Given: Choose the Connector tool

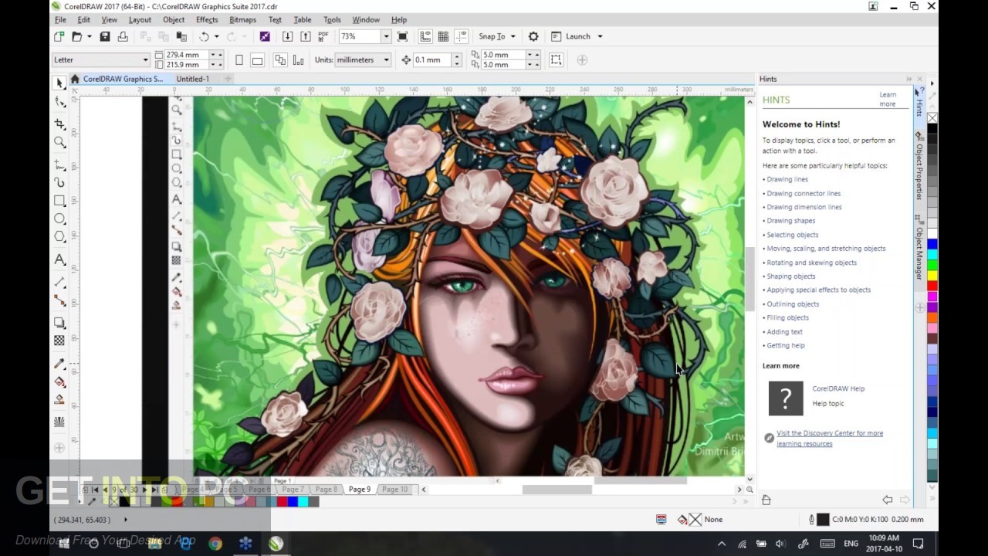Looking at the screenshot, I should [x=59, y=300].
